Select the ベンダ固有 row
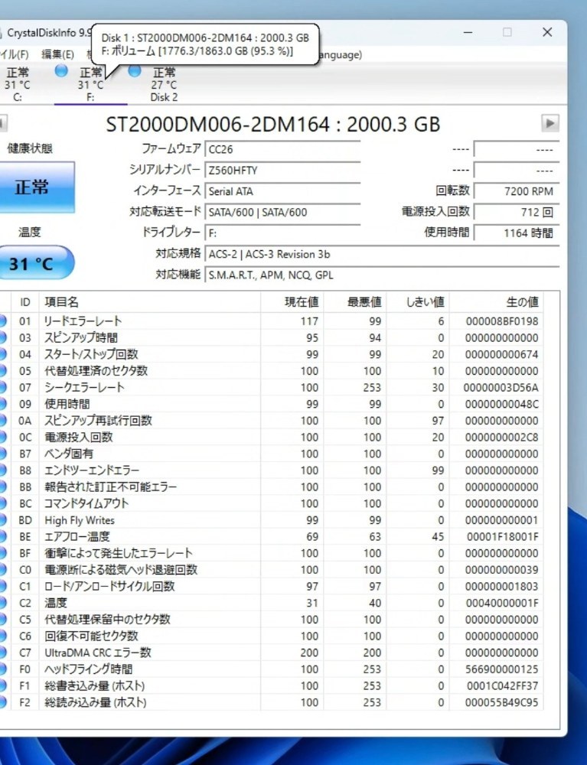Viewport: 587px width, 765px height. click(x=271, y=454)
